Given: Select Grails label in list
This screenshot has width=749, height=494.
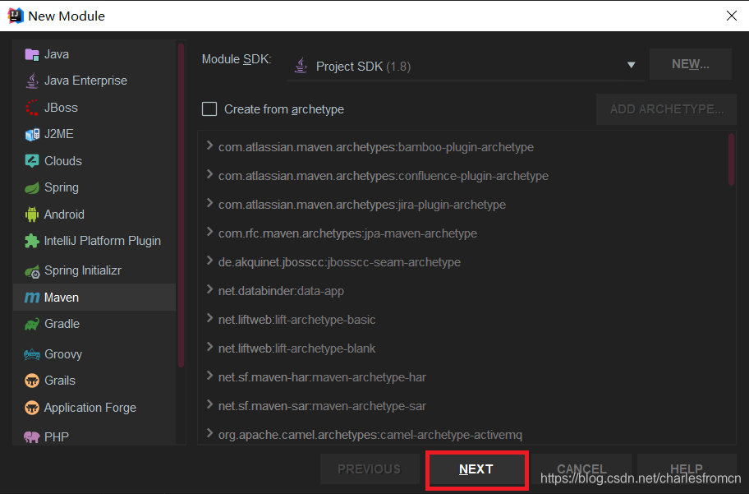Looking at the screenshot, I should pos(60,381).
